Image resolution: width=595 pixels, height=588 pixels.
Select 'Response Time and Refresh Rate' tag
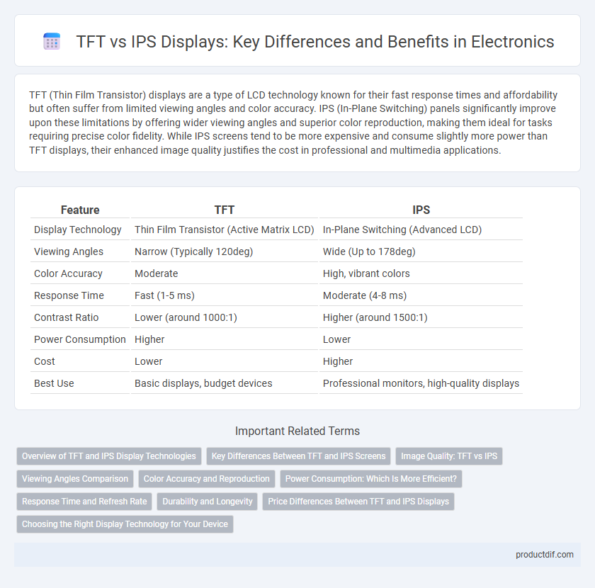(84, 502)
